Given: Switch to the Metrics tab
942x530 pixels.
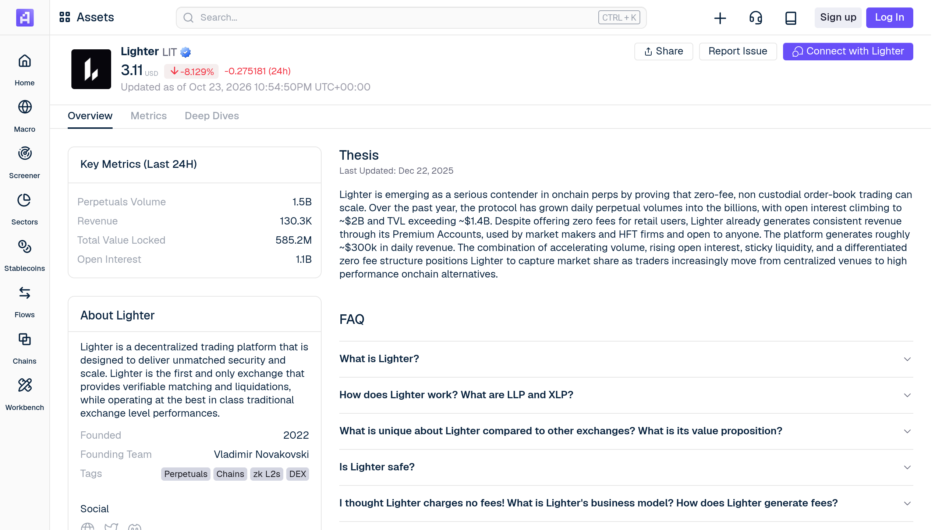Looking at the screenshot, I should (x=149, y=116).
